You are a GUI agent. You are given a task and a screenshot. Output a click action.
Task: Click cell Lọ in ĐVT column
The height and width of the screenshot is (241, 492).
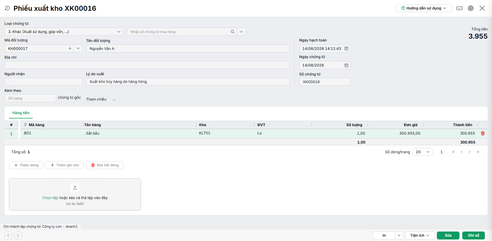click(x=283, y=133)
